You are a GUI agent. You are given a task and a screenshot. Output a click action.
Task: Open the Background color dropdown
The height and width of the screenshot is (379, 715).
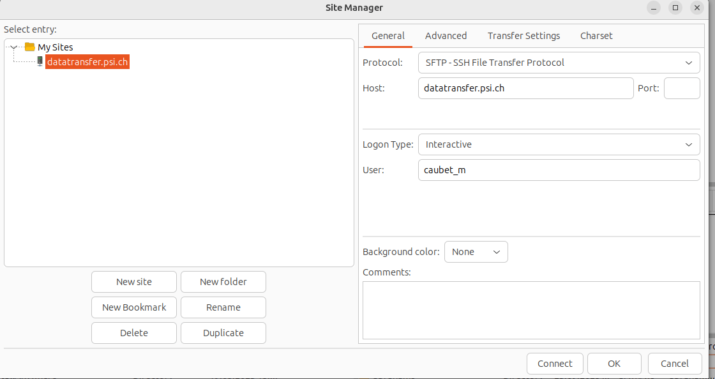(476, 252)
